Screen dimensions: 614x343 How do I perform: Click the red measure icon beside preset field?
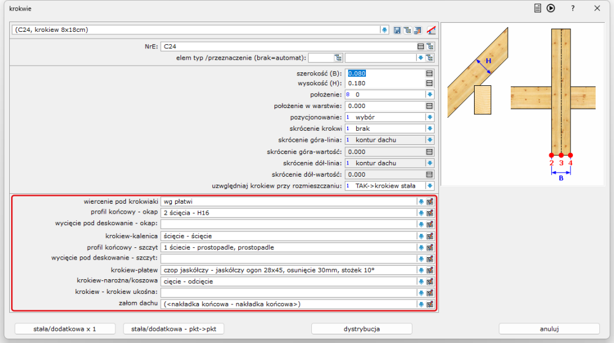[431, 29]
